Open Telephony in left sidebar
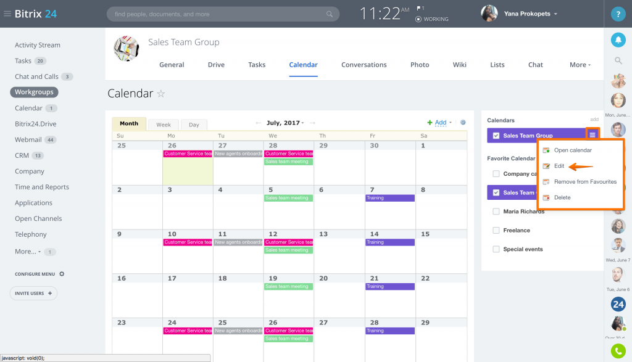The width and height of the screenshot is (632, 362). (x=31, y=234)
